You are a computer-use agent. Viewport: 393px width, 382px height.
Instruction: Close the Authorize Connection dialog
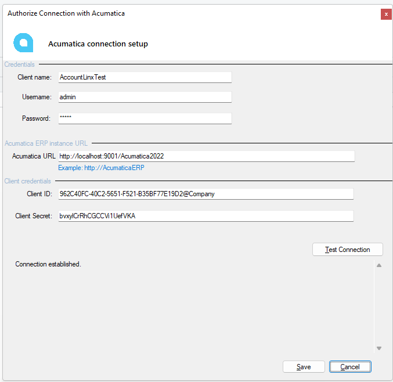click(386, 15)
